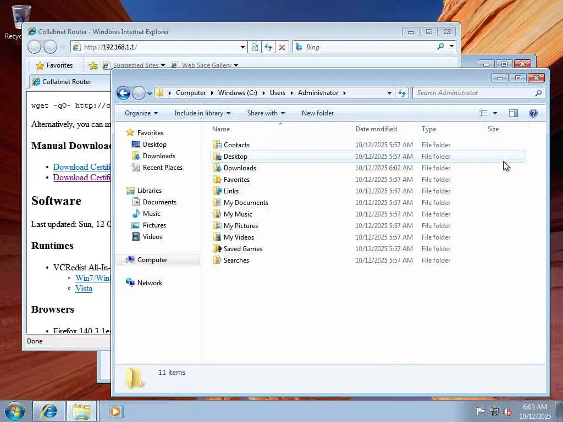Click Computer in the address breadcrumb
The image size is (563, 422).
(x=191, y=93)
